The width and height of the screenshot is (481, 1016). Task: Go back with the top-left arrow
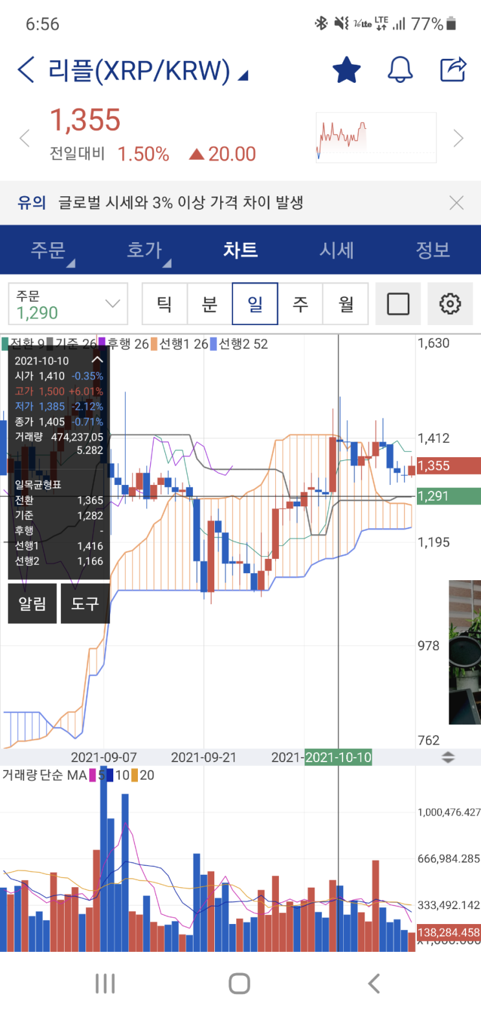click(26, 70)
